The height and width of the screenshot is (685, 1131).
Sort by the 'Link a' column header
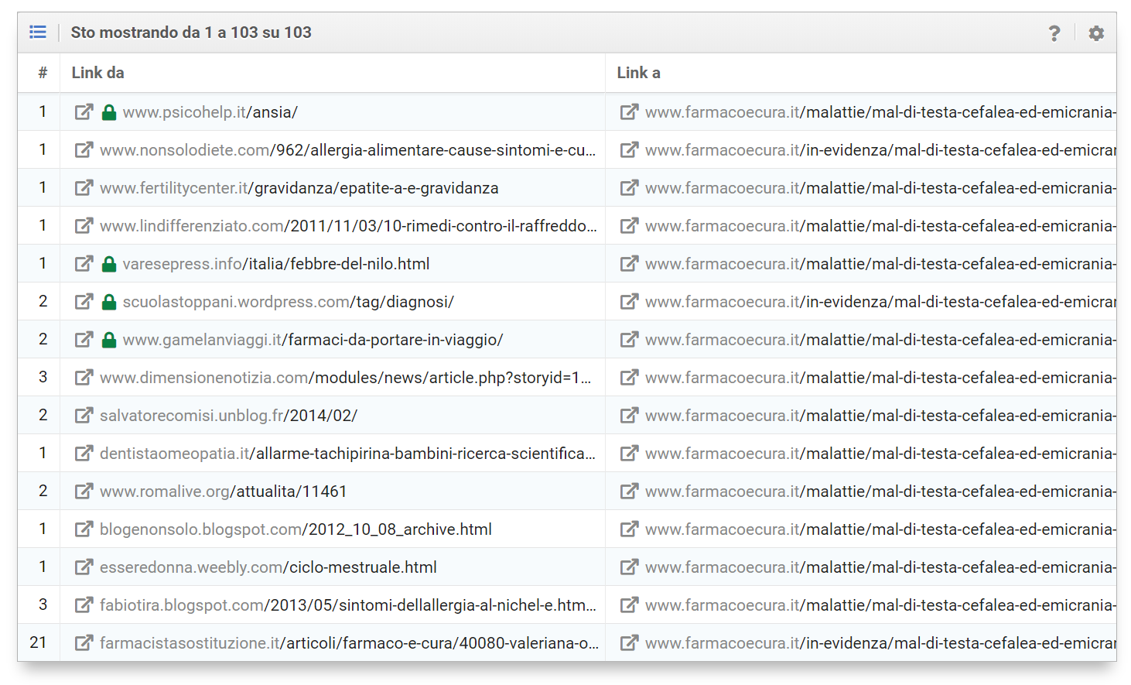pos(638,73)
